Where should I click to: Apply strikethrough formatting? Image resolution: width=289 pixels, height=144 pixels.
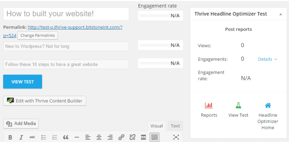click(x=32, y=137)
